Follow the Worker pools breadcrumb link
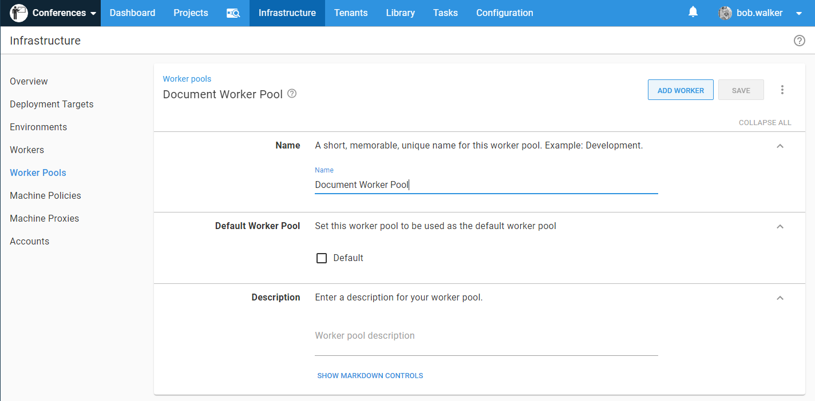This screenshot has width=815, height=401. pyautogui.click(x=187, y=79)
